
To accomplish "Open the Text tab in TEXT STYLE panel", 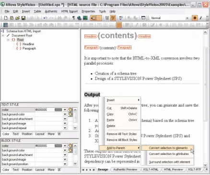I will 16,134.
